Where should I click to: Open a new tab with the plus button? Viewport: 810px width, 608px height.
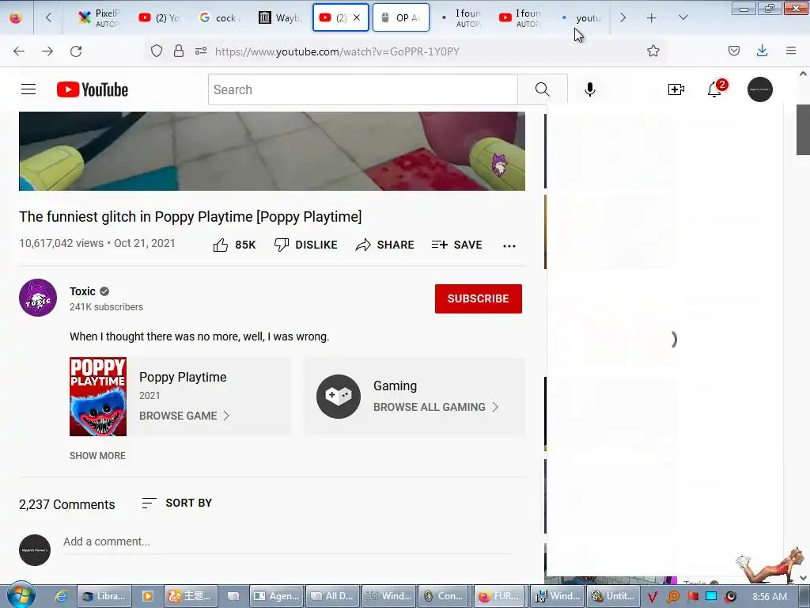pos(652,18)
